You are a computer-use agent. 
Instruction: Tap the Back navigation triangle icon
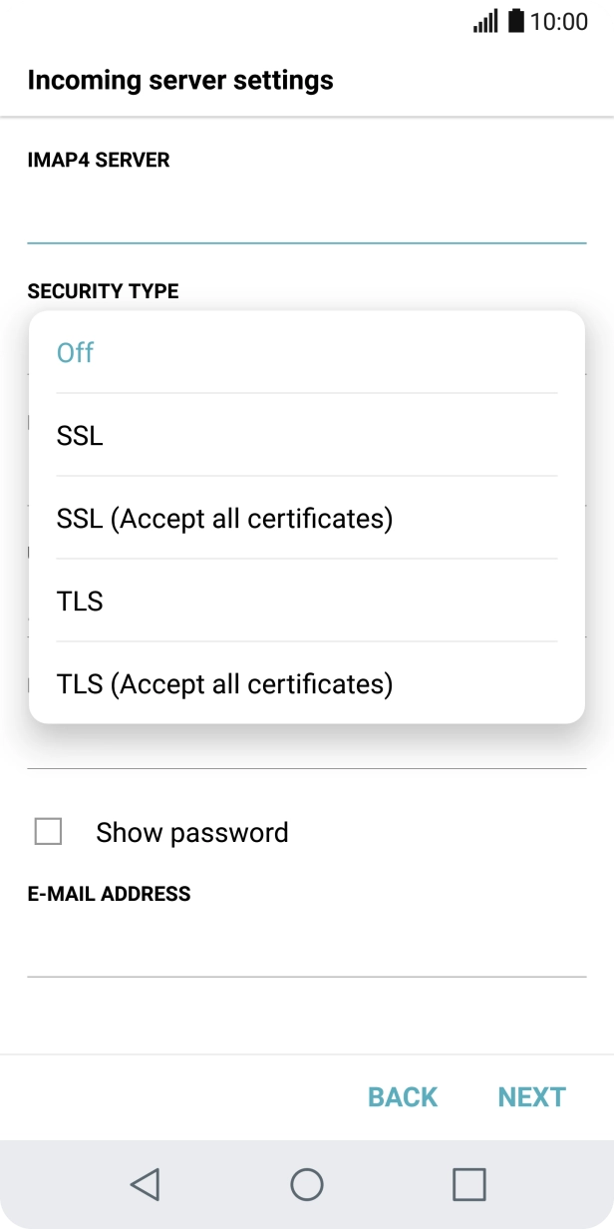(x=146, y=1186)
